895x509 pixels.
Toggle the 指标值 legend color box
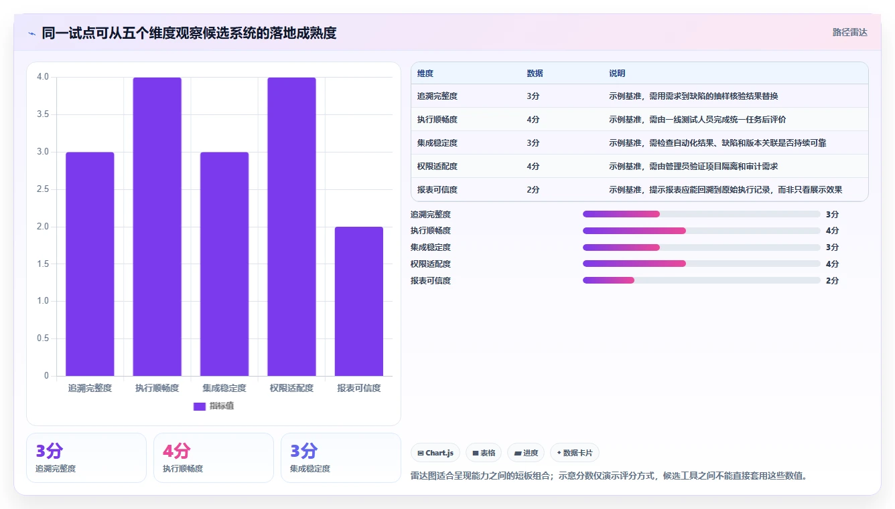tap(200, 406)
